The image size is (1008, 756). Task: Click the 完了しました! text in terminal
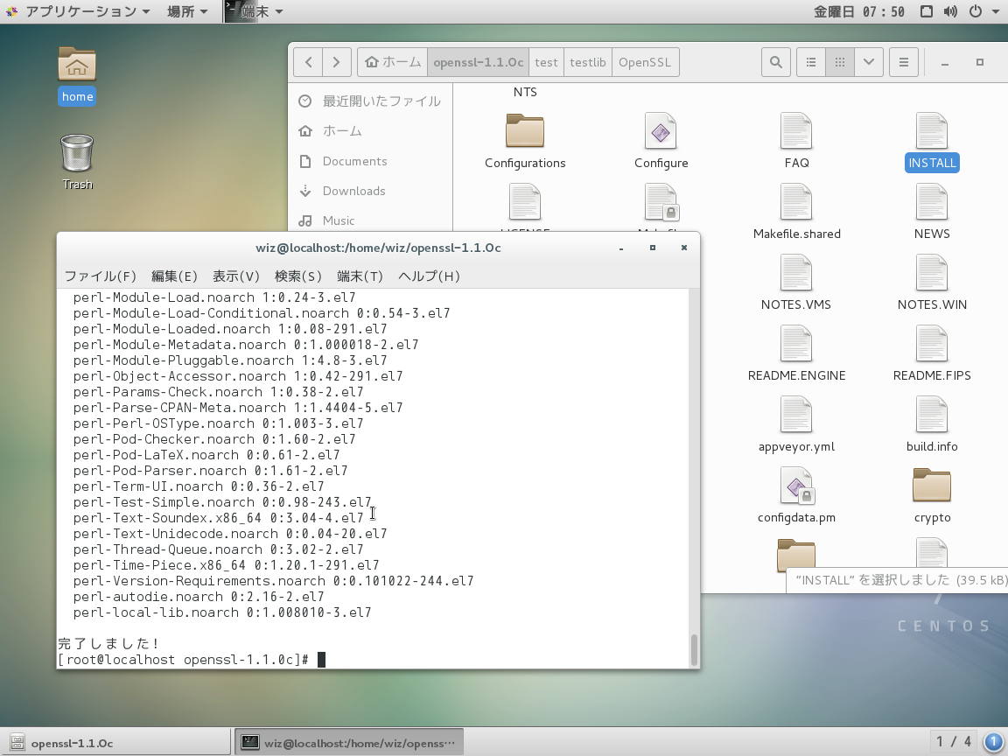coord(108,643)
